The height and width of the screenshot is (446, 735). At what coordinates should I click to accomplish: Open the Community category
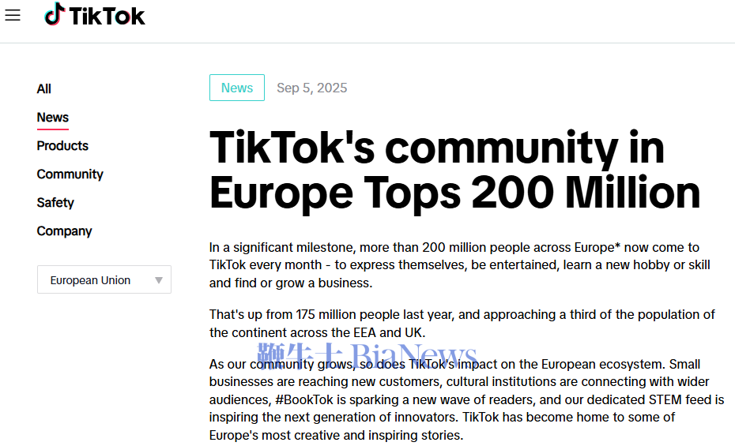[x=70, y=174]
